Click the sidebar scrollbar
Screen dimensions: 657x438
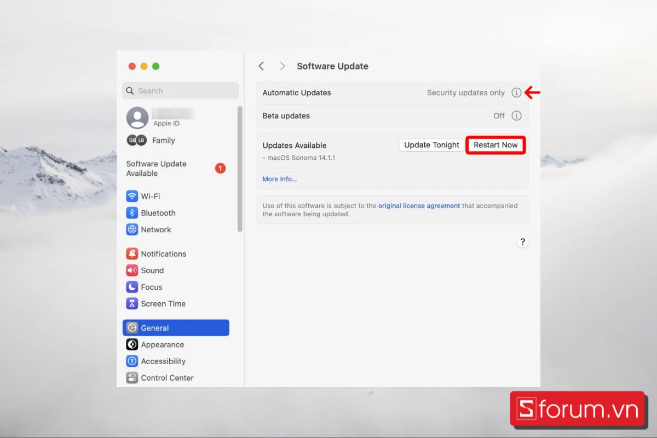pos(240,169)
